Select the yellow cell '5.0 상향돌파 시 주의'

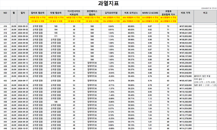click(x=150, y=18)
